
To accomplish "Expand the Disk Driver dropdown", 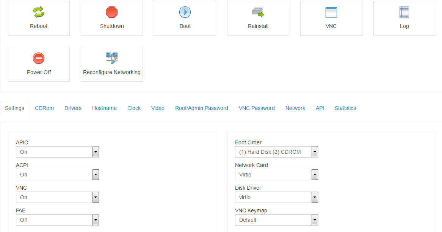I will pos(276,198).
